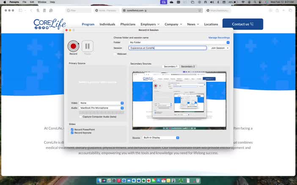This screenshot has width=297, height=185.
Task: Switch to the Secondary 1 tab
Action: point(170,67)
